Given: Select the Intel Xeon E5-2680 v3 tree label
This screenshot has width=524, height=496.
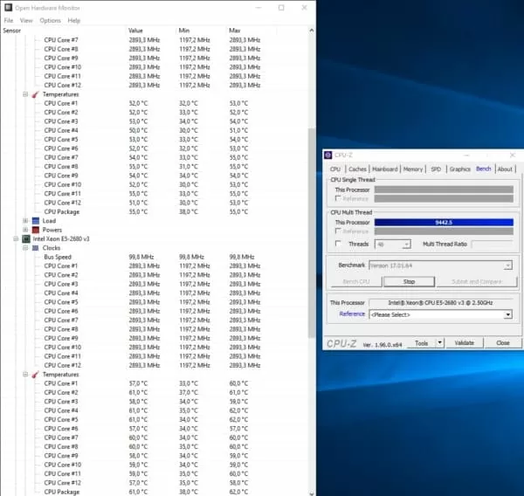Looking at the screenshot, I should pos(61,239).
